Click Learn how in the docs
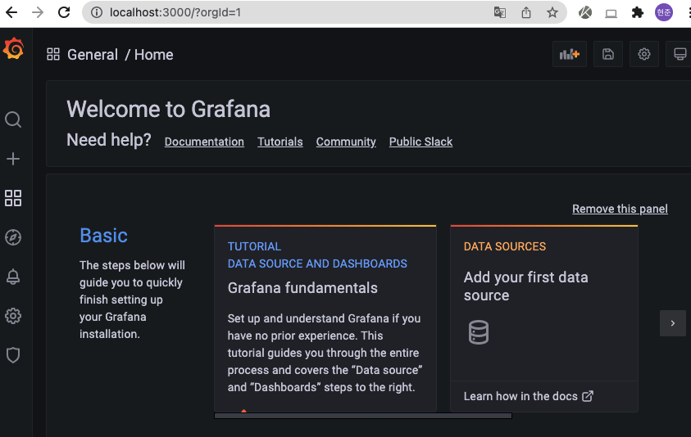Image resolution: width=691 pixels, height=437 pixels. pyautogui.click(x=529, y=396)
